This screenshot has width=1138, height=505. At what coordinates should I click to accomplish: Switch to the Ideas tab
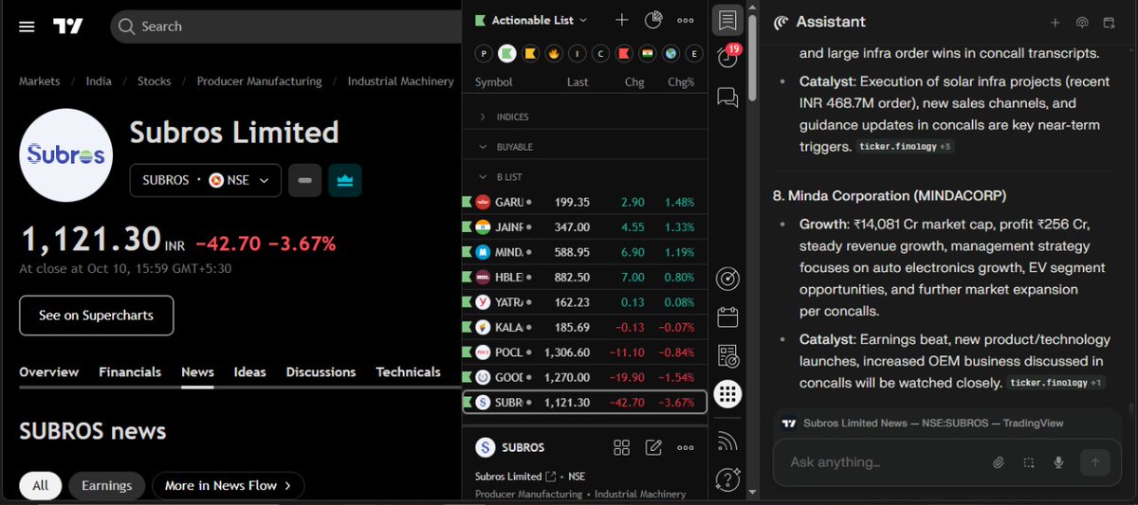(249, 372)
